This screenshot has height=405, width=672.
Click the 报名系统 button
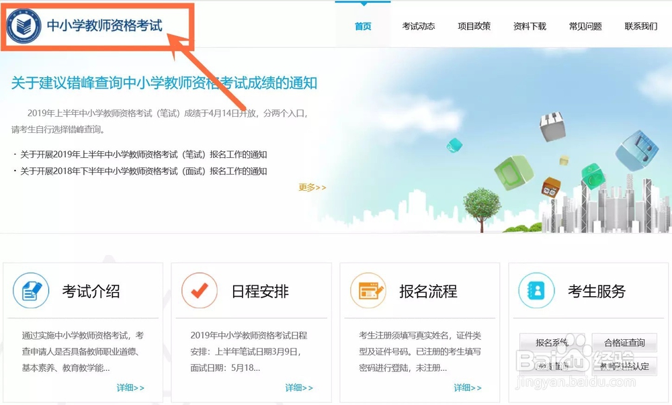554,343
